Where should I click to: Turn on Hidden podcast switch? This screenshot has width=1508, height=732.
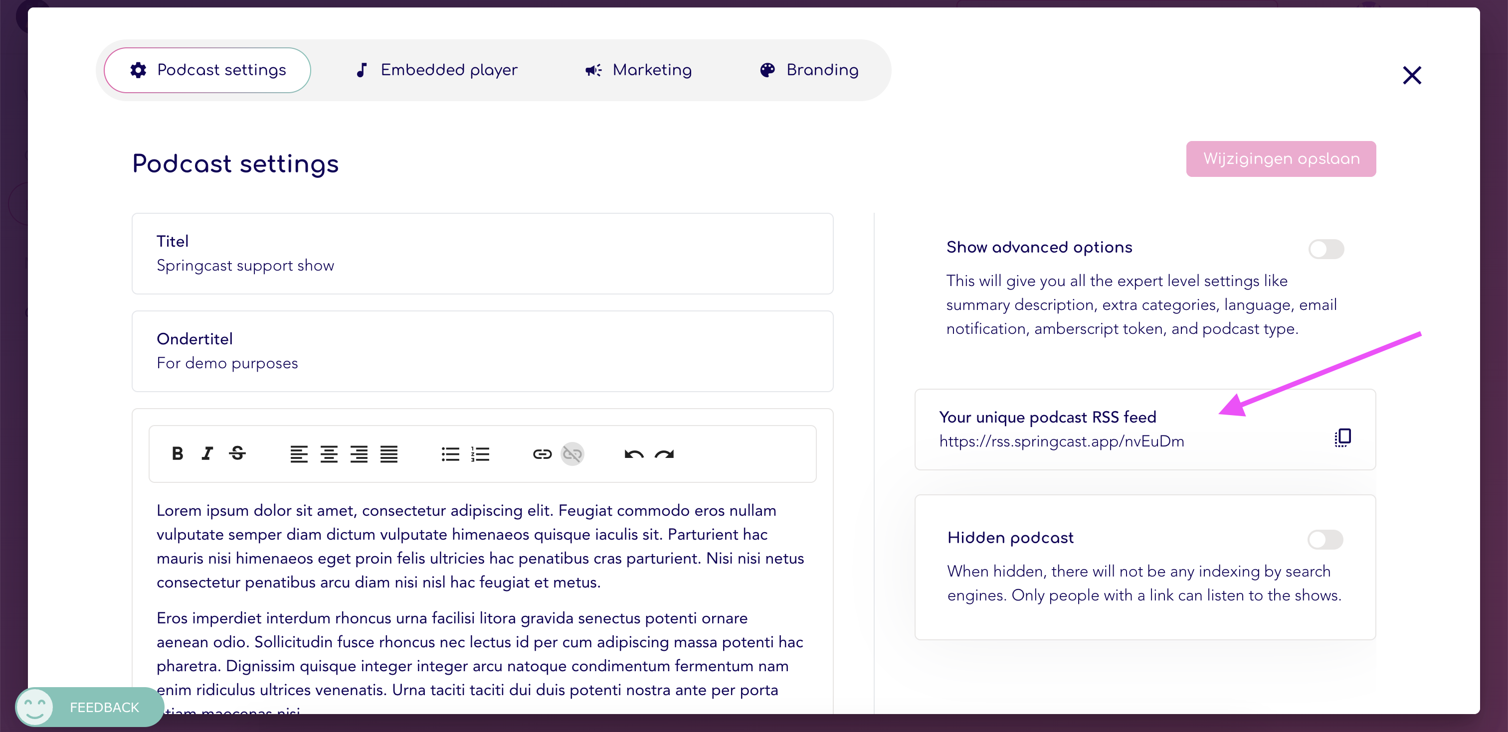coord(1325,540)
